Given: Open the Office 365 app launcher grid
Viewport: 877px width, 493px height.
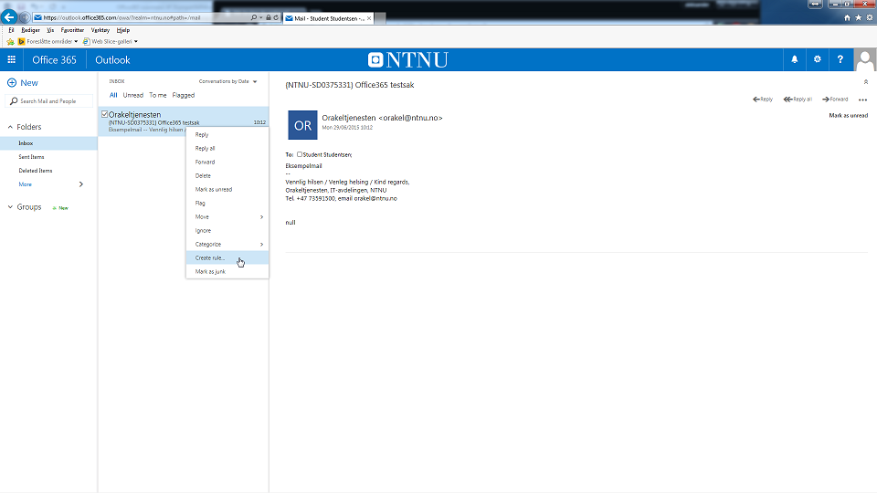Looking at the screenshot, I should tap(11, 60).
